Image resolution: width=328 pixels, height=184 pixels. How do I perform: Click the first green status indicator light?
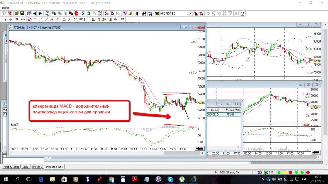point(279,172)
